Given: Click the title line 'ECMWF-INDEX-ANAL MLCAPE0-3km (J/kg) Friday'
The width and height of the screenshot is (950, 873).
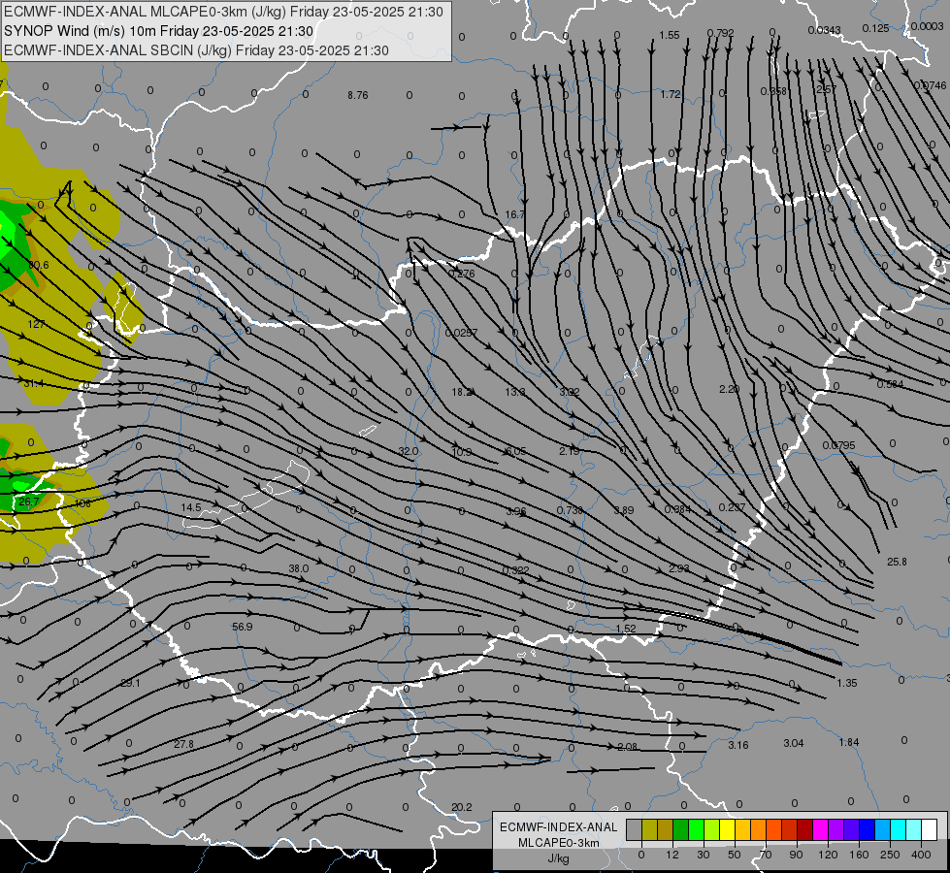Looking at the screenshot, I should point(223,12).
